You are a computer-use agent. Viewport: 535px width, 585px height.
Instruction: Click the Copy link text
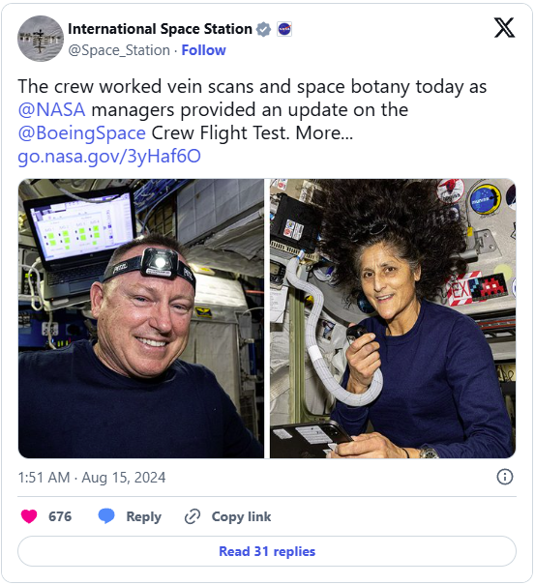point(241,516)
